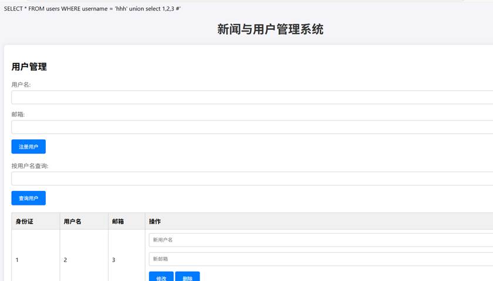Click the 用户管理 section heading
Screen dimensions: 493x281
[x=29, y=67]
